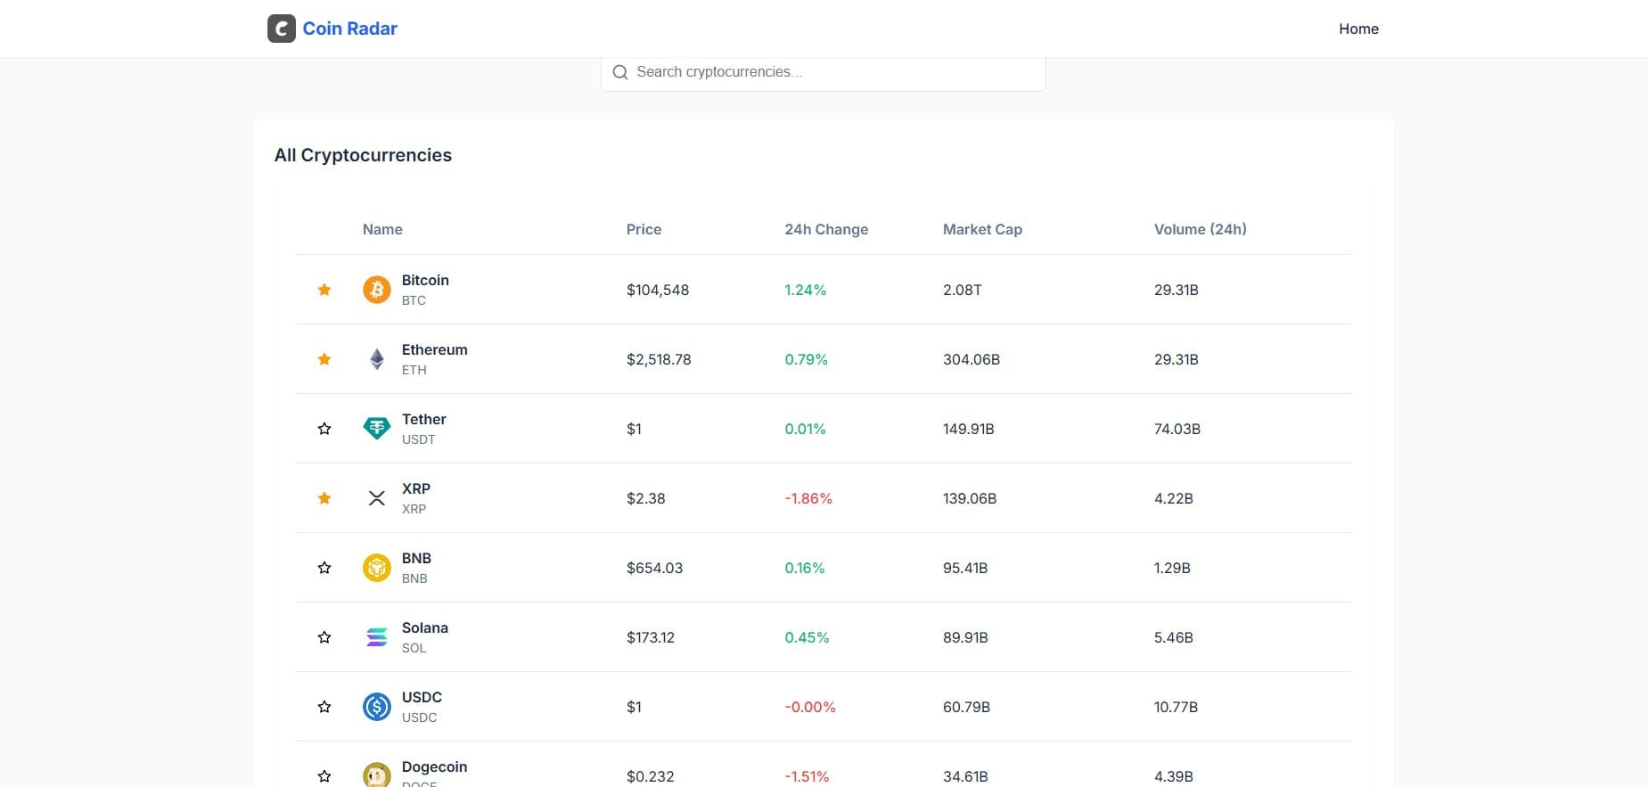
Task: Unfavorite Bitcoin using its star
Action: [324, 290]
